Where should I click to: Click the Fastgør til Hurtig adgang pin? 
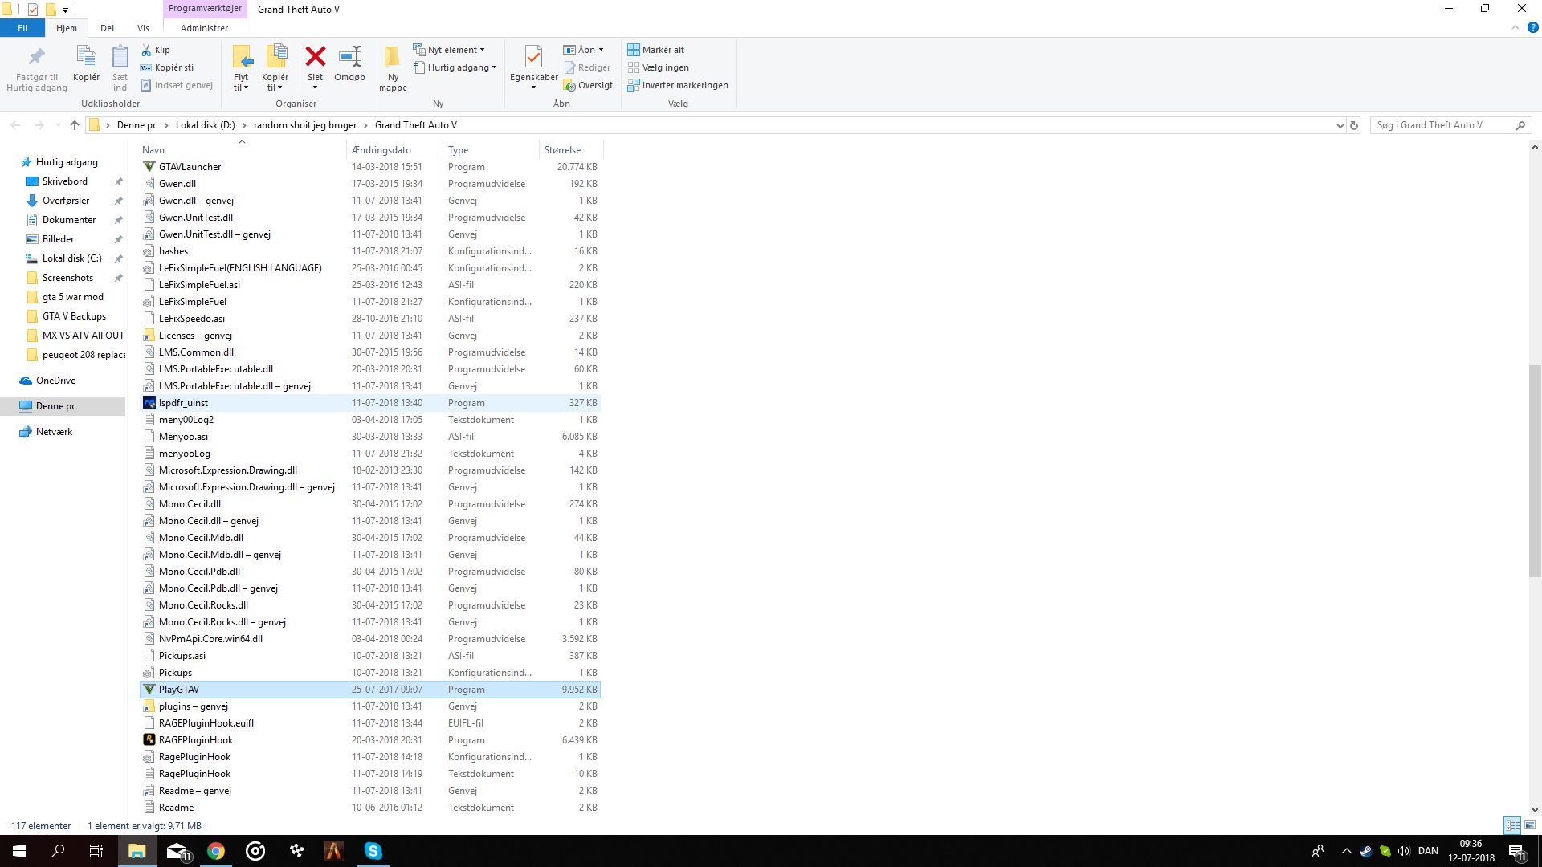click(x=36, y=57)
